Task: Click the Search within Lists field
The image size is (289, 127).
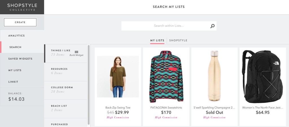Action: click(169, 26)
